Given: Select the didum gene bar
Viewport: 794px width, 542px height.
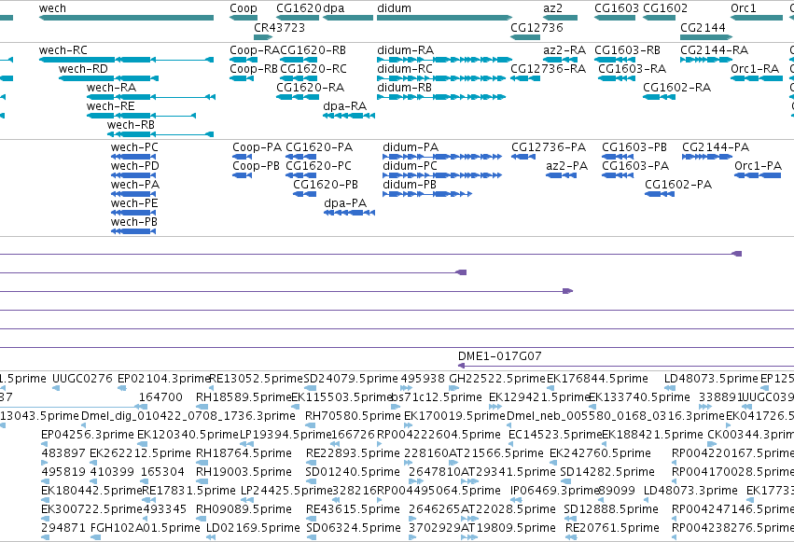Looking at the screenshot, I should [445, 18].
